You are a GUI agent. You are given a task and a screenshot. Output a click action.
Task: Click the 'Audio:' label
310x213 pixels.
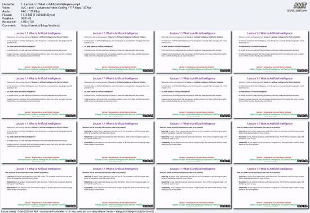coord(6,11)
